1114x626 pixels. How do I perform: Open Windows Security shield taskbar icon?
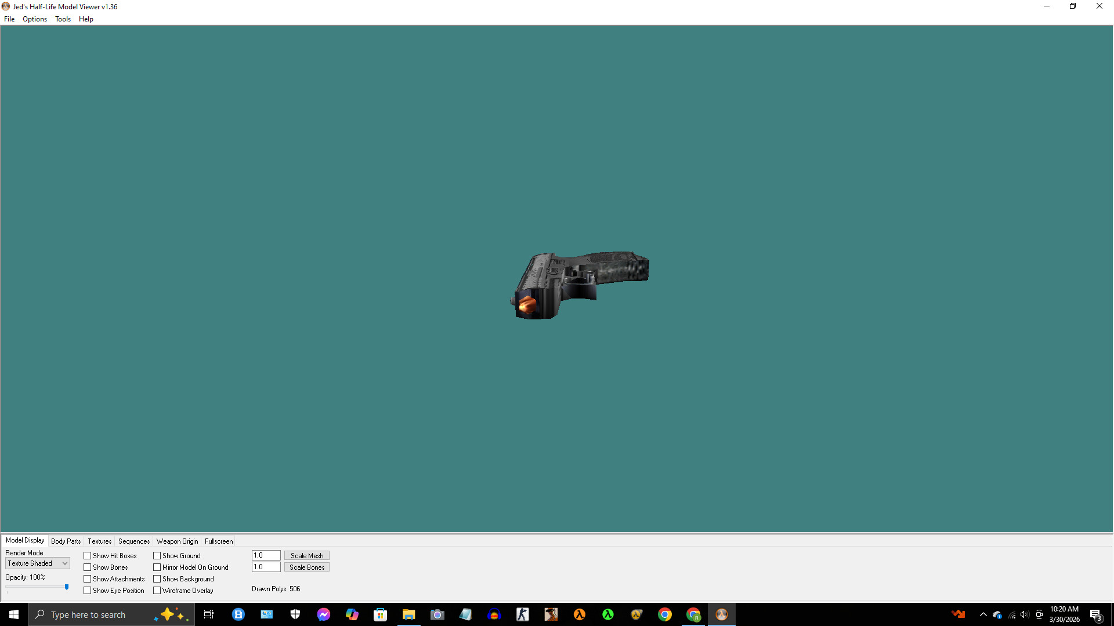pyautogui.click(x=295, y=614)
